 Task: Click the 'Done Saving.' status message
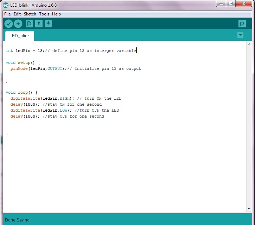(18, 220)
